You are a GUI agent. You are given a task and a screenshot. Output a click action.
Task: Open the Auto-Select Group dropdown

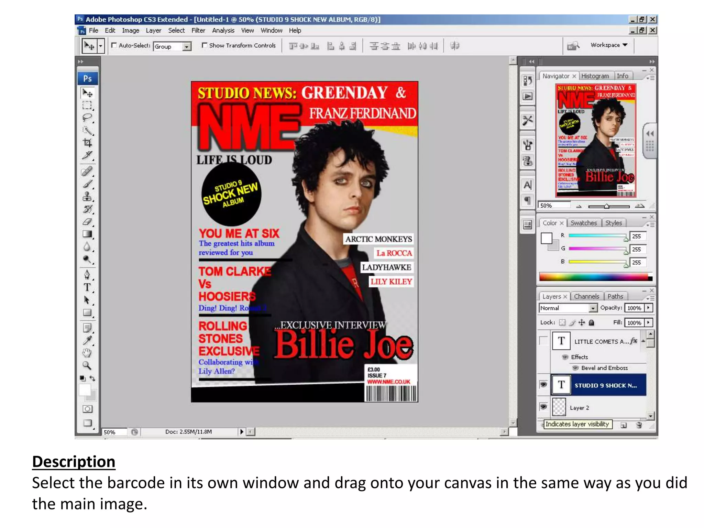[187, 46]
